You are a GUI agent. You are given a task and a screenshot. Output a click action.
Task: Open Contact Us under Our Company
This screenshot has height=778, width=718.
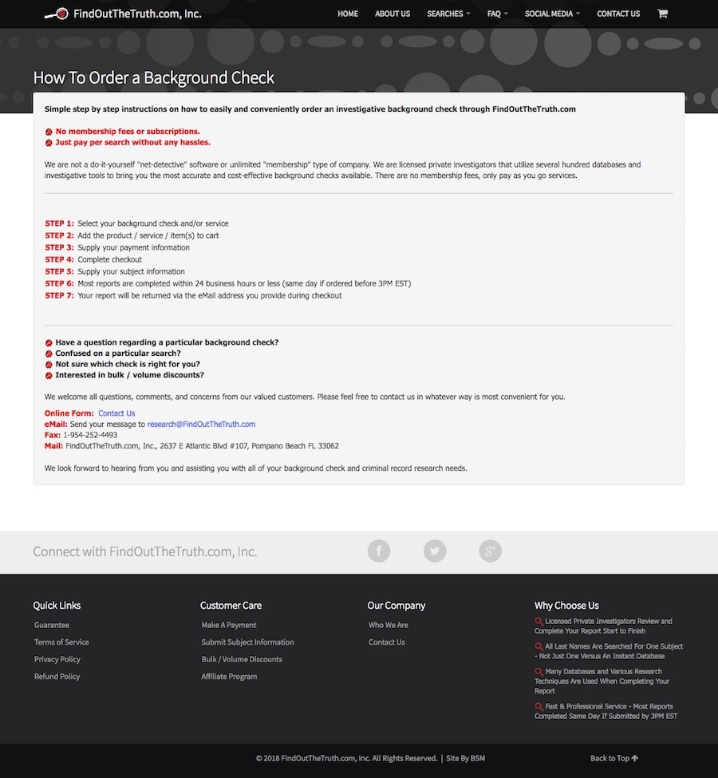(x=387, y=642)
